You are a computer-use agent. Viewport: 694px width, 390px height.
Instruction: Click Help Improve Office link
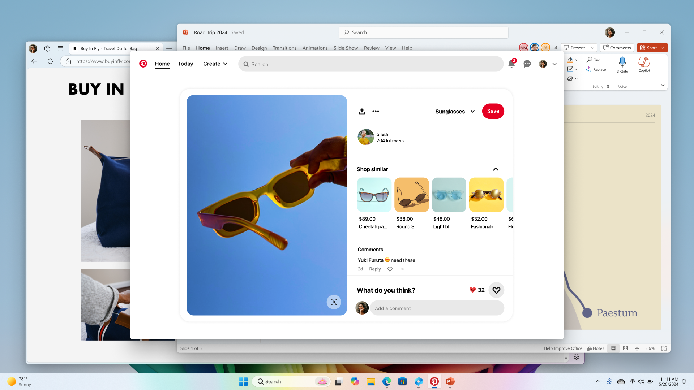click(563, 348)
